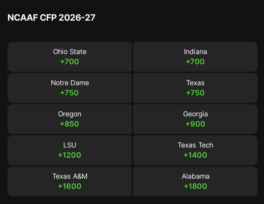
Task: Select Oregon at +850
Action: [x=70, y=119]
